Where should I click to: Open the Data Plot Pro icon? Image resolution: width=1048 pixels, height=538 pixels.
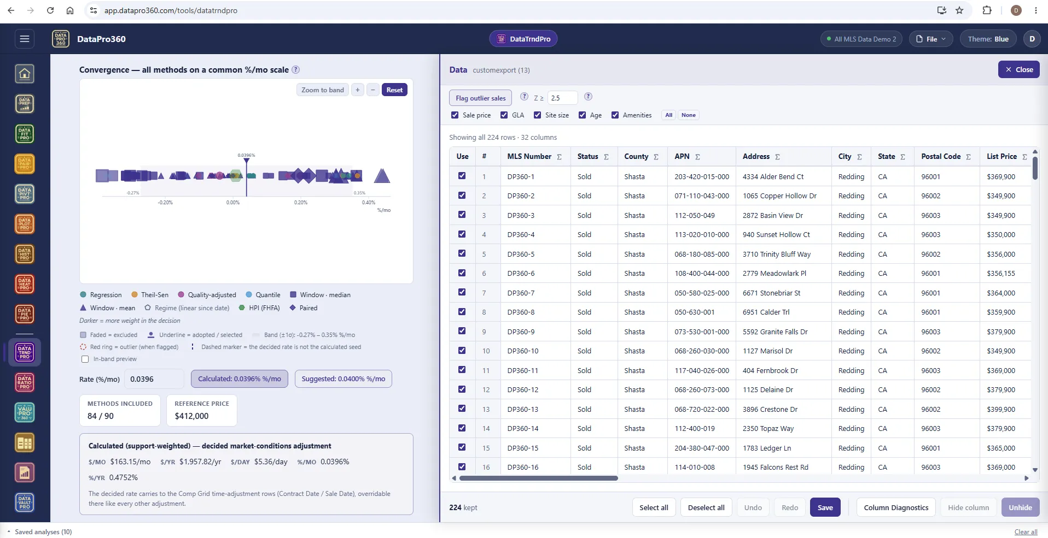pos(25,224)
